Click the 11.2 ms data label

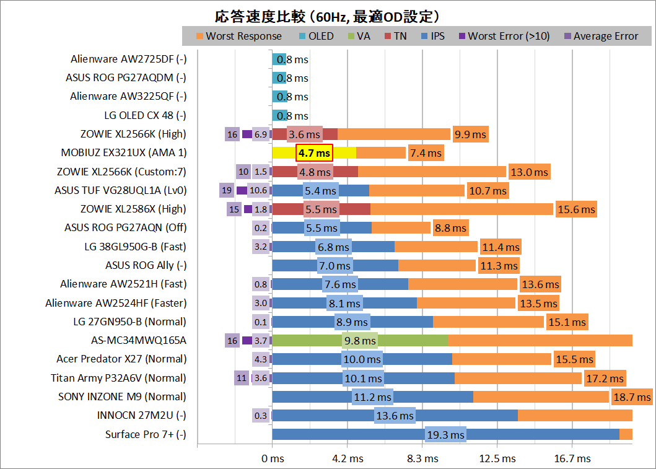point(372,397)
